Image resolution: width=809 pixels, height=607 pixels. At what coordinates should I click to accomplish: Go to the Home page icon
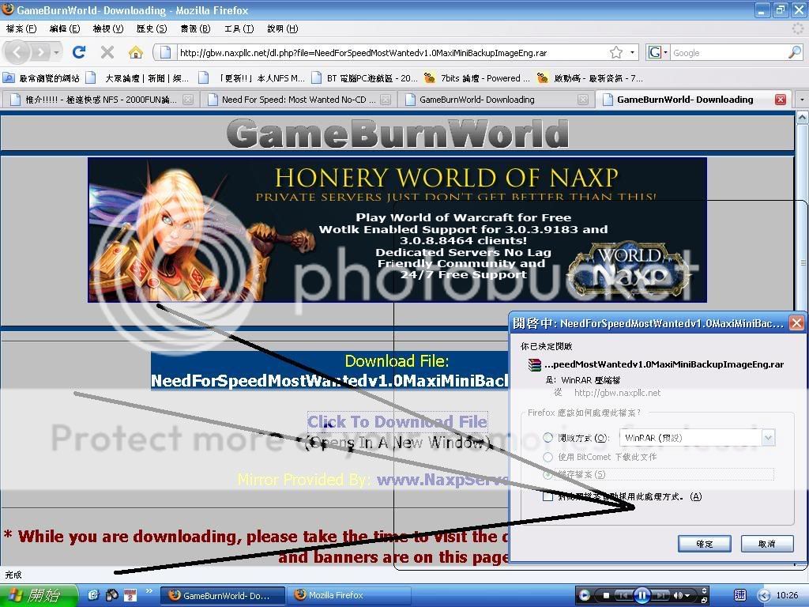(136, 52)
